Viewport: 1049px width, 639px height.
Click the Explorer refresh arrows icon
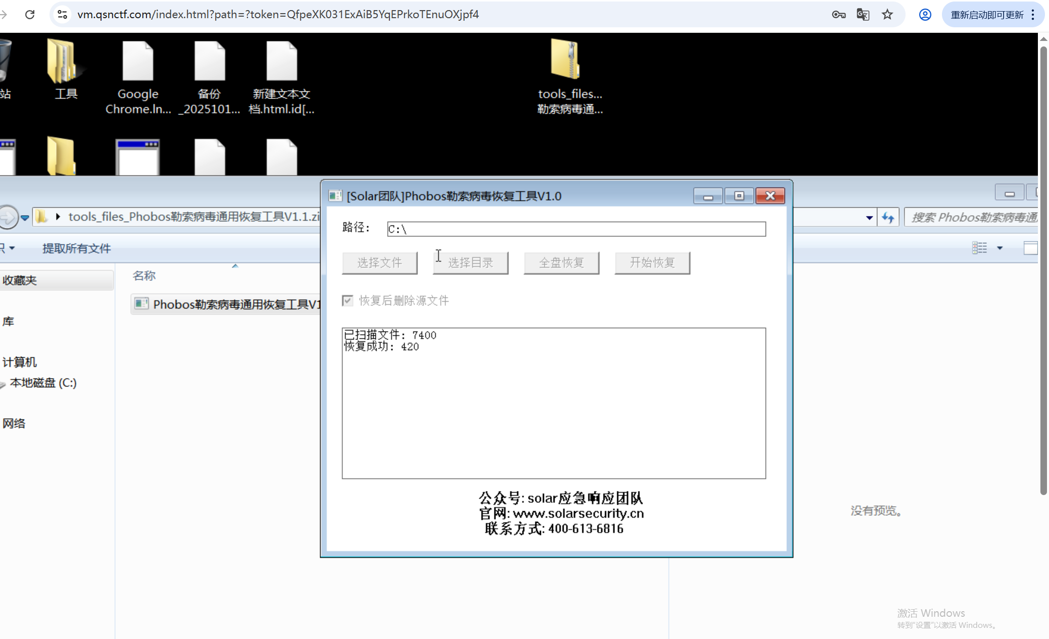coord(888,218)
